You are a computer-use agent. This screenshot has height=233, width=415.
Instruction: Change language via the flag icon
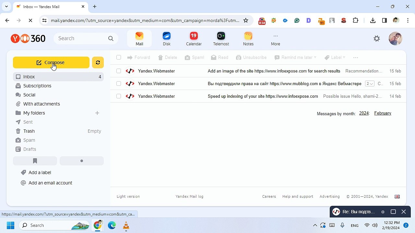coord(397,196)
